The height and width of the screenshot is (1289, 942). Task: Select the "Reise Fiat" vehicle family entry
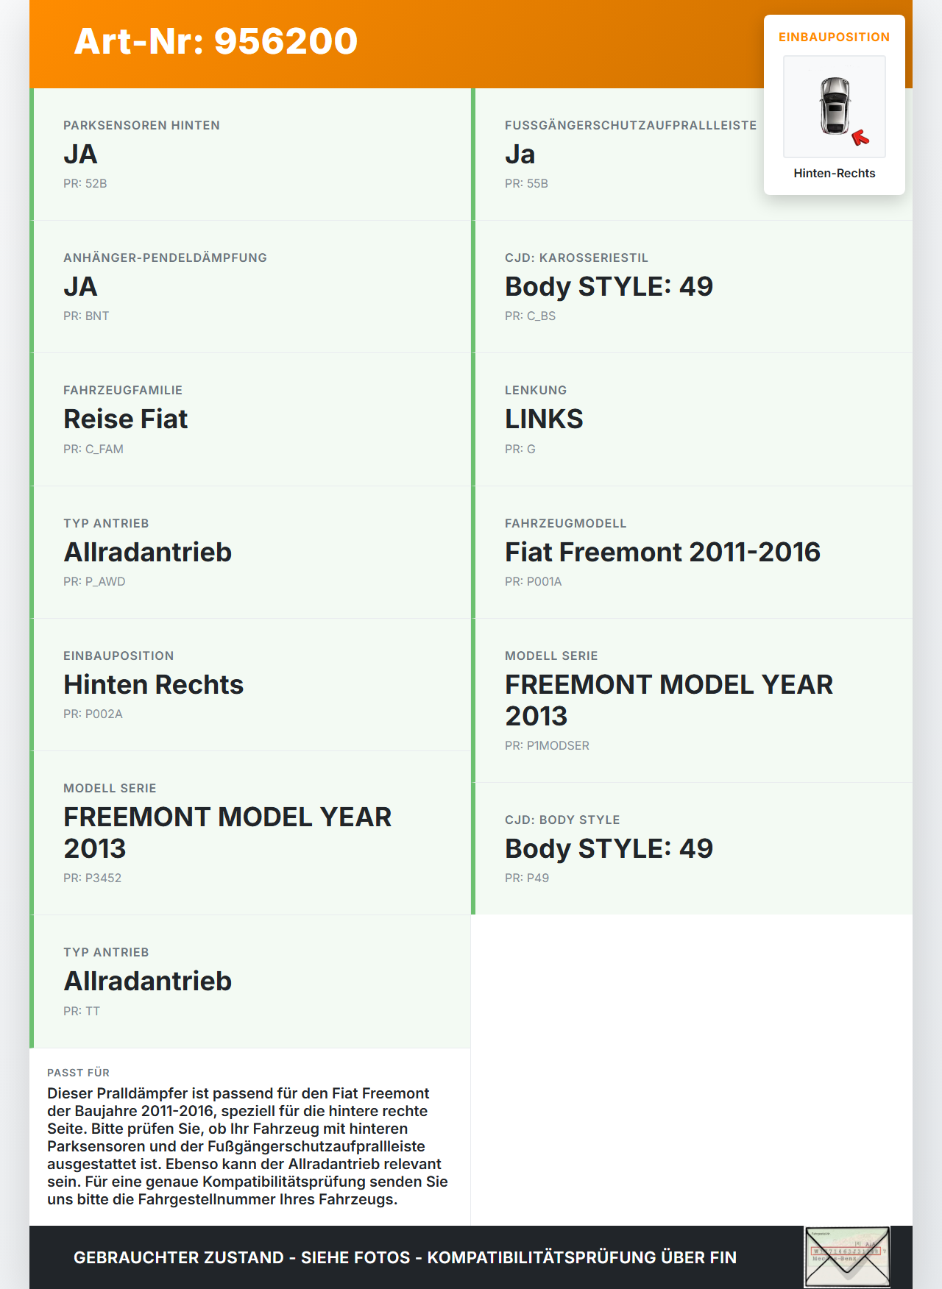(x=125, y=419)
